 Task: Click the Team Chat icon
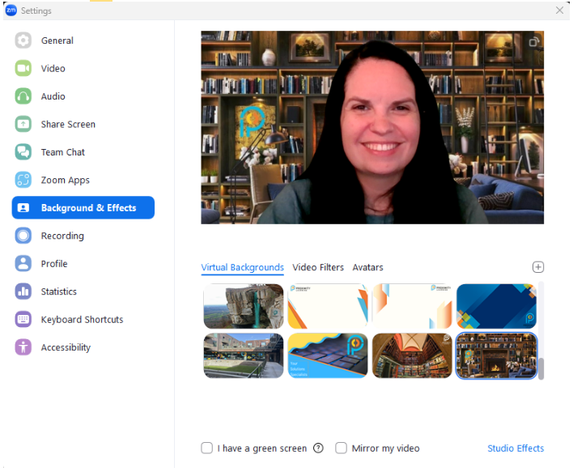pos(23,152)
